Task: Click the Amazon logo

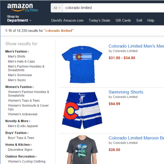Action: click(x=20, y=7)
